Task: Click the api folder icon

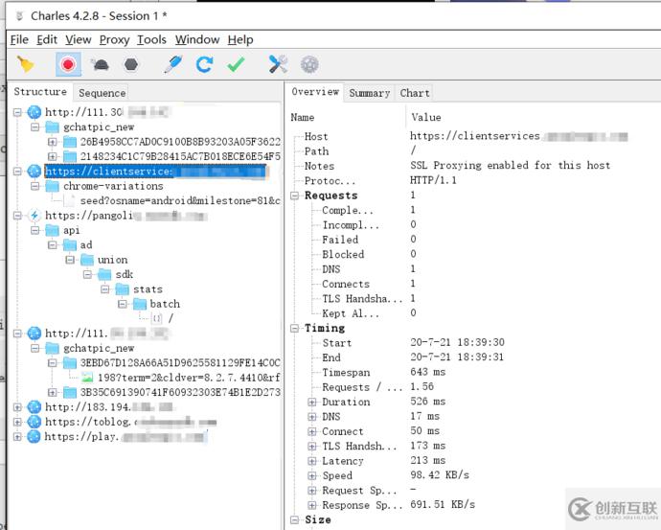Action: [53, 230]
